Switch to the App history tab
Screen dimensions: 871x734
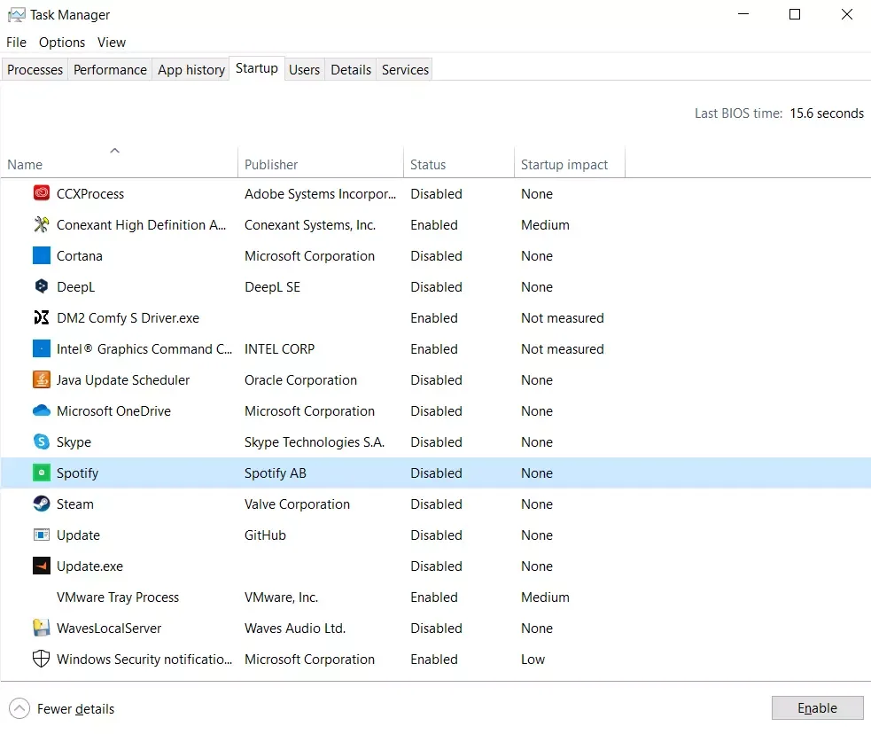(x=191, y=69)
